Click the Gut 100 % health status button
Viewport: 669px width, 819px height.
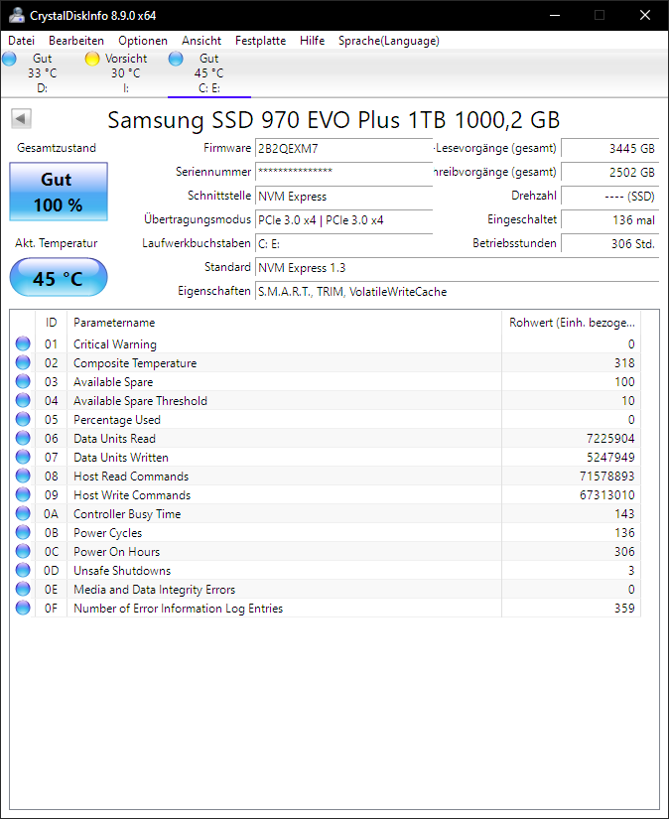coord(59,192)
